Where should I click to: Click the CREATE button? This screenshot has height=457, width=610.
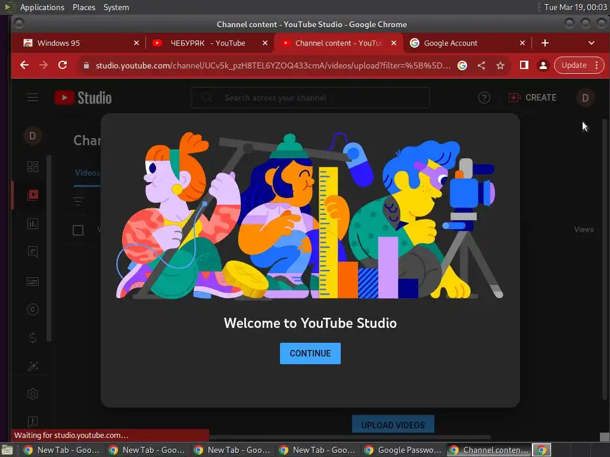click(x=533, y=98)
